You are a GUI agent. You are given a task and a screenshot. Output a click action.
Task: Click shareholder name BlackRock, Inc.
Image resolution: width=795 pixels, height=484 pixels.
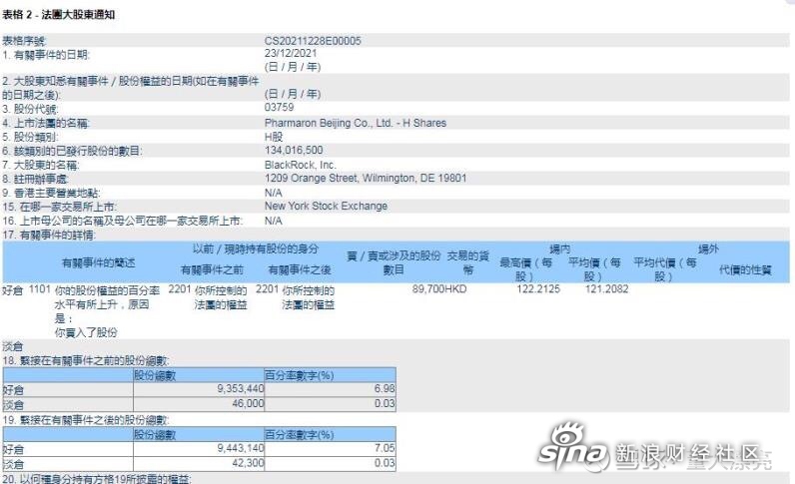tap(301, 165)
